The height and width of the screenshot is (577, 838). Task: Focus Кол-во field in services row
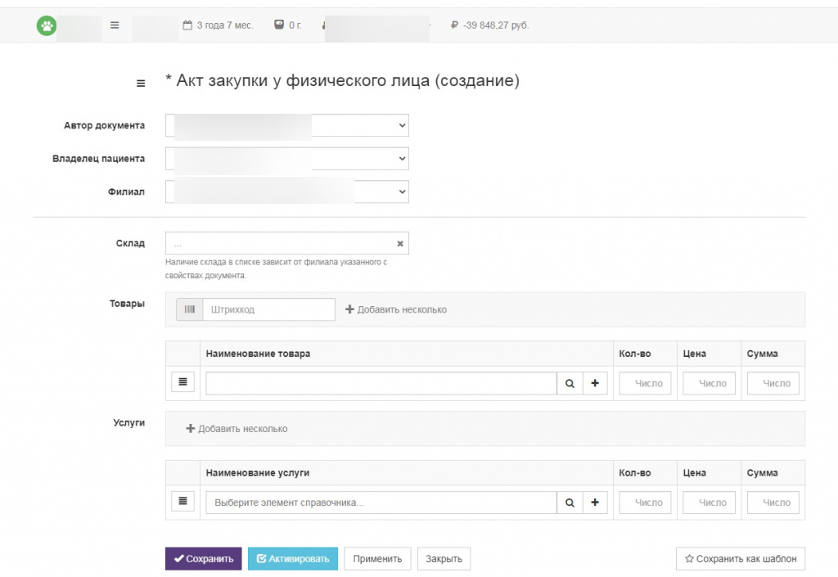pos(645,503)
